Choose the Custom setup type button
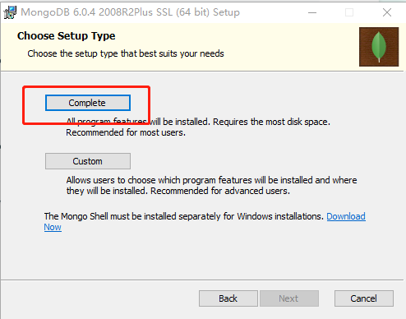This screenshot has height=319, width=406. [88, 161]
